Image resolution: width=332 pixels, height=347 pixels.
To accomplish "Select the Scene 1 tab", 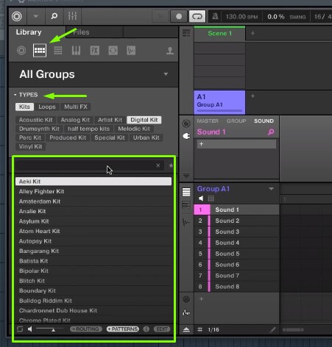I will (219, 34).
